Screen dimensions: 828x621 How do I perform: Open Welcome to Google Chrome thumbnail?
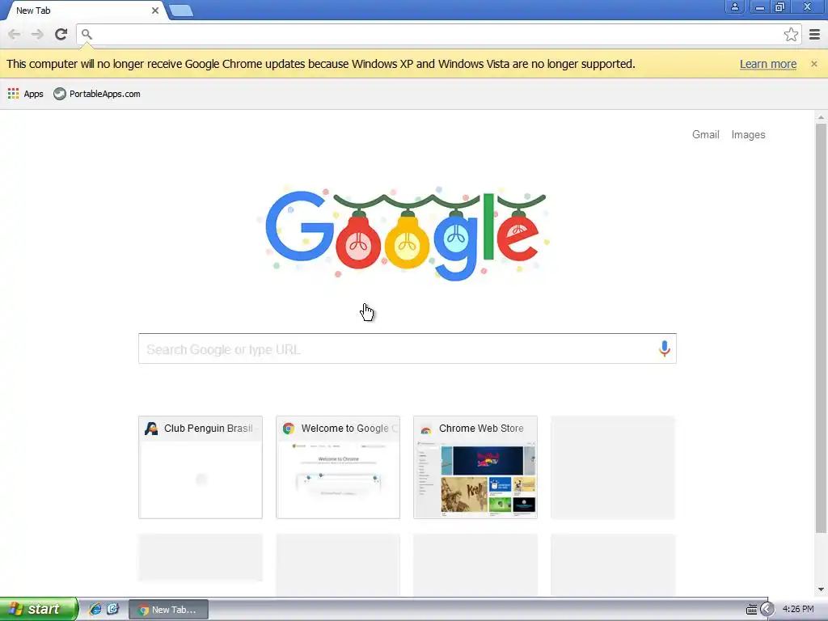[338, 467]
